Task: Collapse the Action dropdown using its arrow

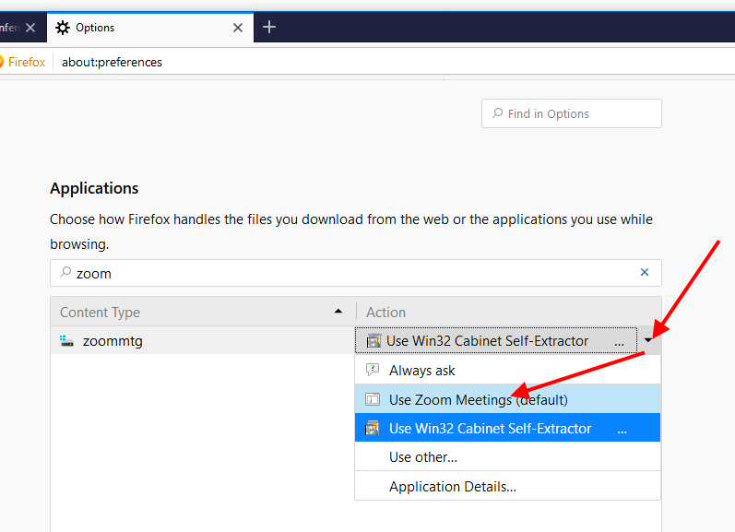Action: point(648,341)
